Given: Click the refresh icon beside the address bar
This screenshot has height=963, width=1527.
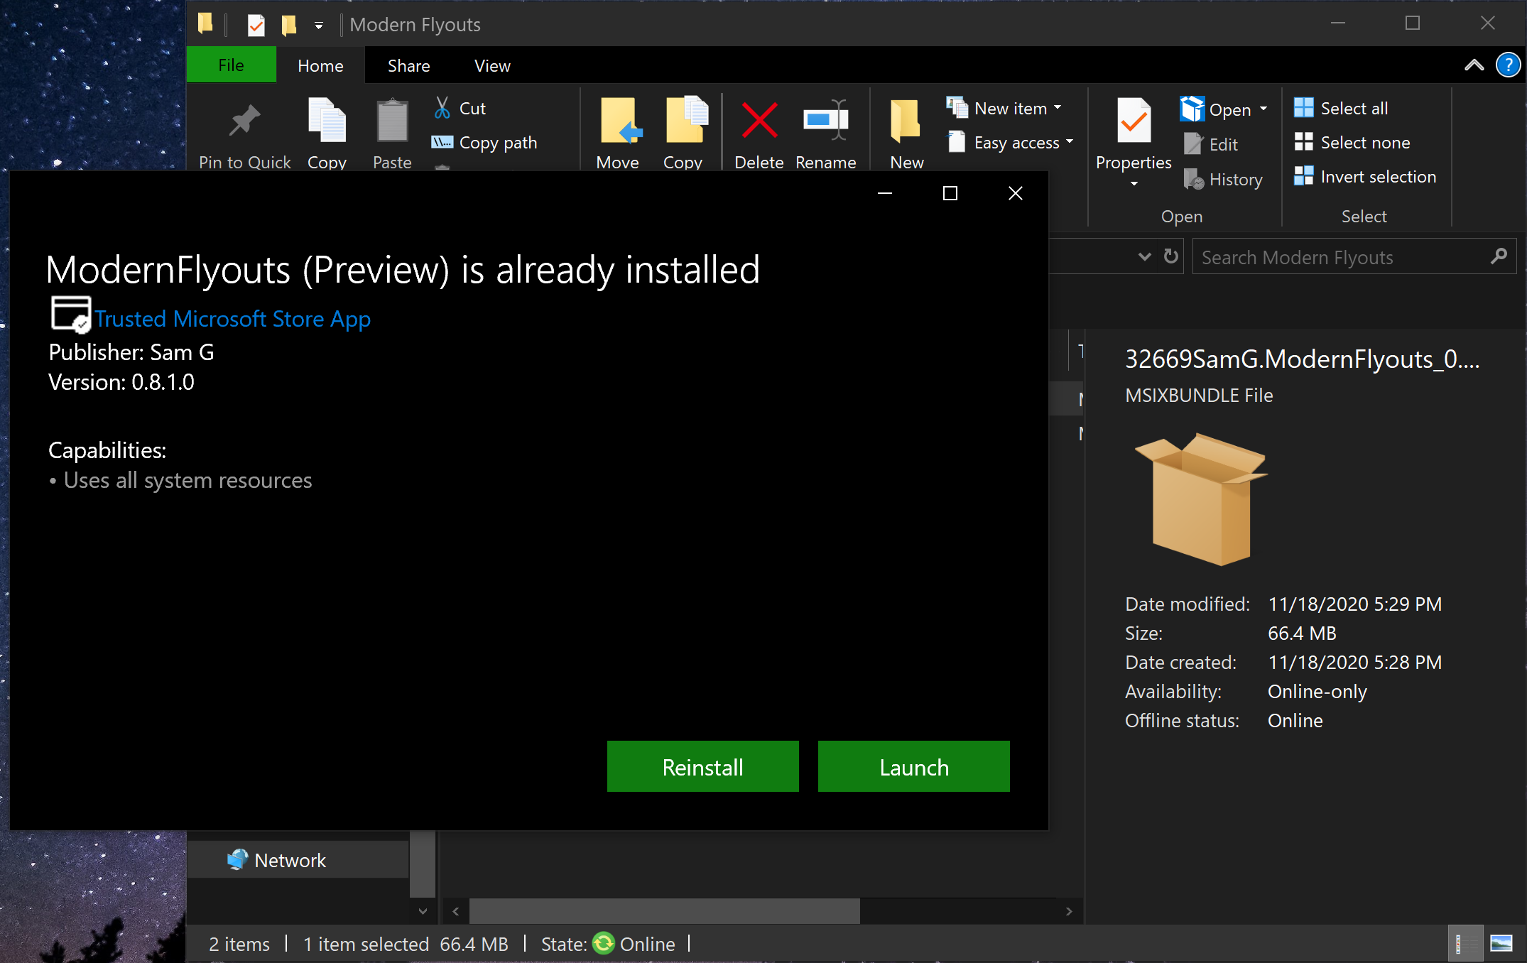Looking at the screenshot, I should [1171, 256].
